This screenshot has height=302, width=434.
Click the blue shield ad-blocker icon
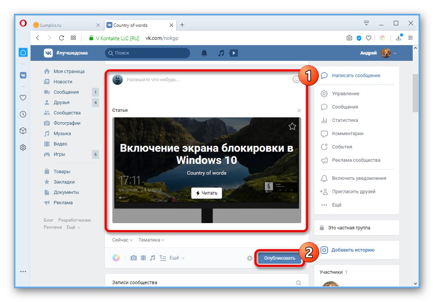pos(359,38)
